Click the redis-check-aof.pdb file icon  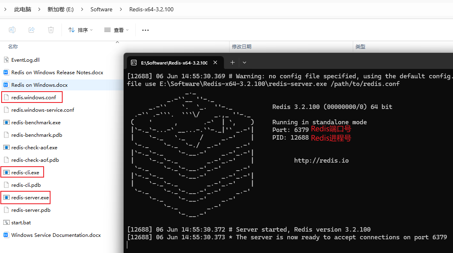[6, 160]
